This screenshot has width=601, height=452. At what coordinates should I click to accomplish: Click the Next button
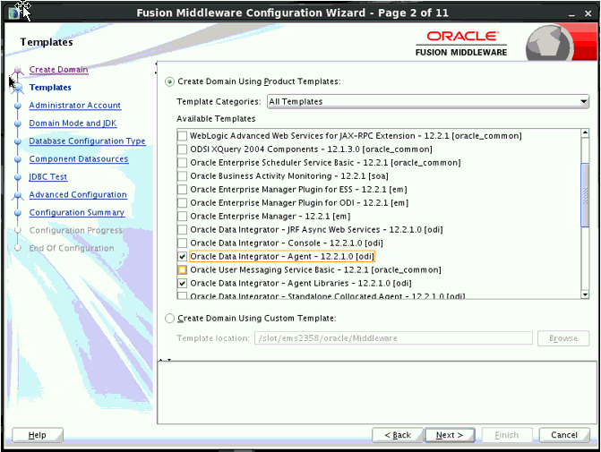point(450,435)
